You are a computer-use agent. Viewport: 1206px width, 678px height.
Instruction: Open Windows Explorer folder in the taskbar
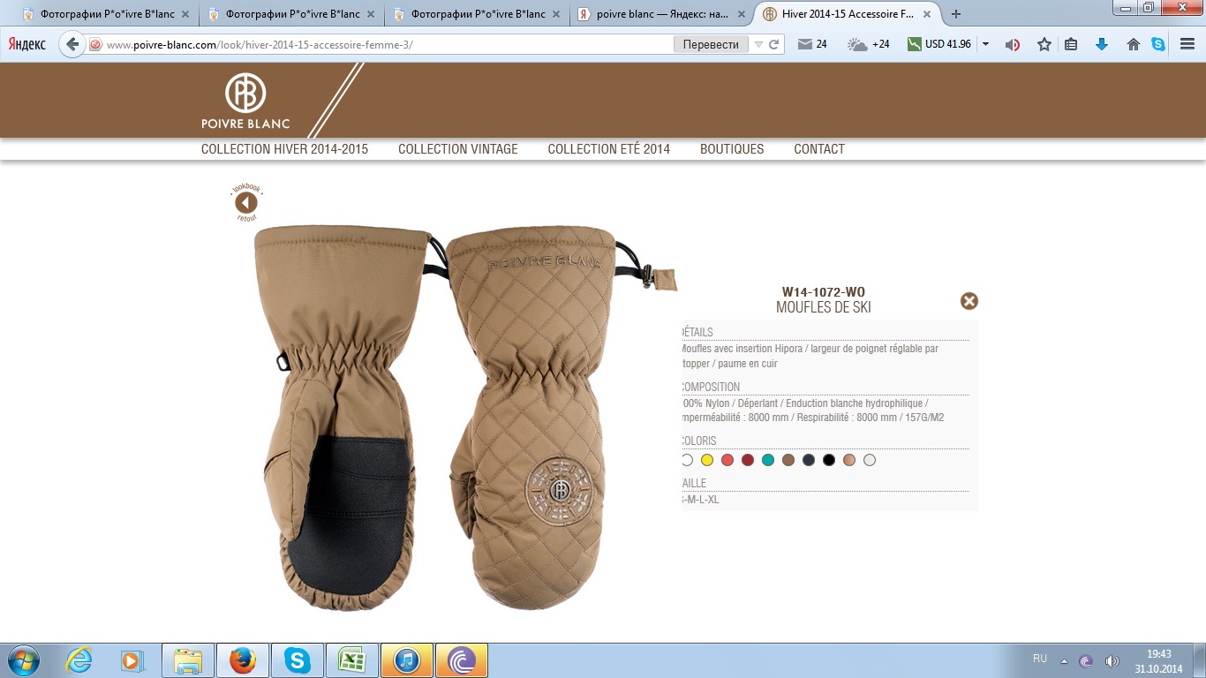tap(188, 660)
